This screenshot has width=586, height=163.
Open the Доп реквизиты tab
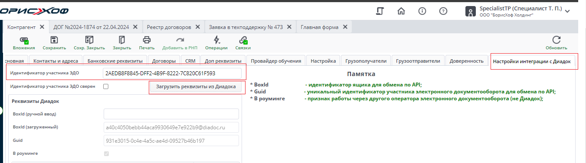(x=223, y=61)
